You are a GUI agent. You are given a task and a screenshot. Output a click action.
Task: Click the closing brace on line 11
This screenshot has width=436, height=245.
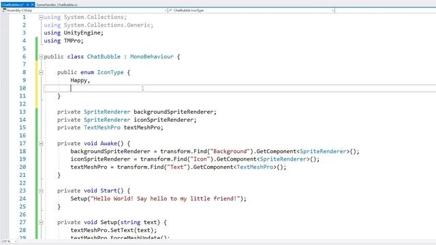(x=59, y=96)
